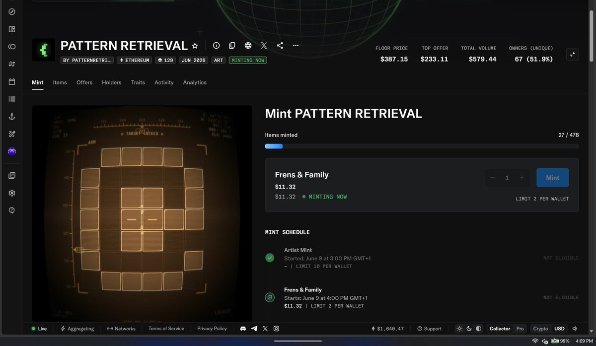This screenshot has width=596, height=346.
Task: Switch to the Items tab
Action: (60, 82)
